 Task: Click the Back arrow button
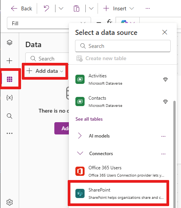[x=21, y=9]
